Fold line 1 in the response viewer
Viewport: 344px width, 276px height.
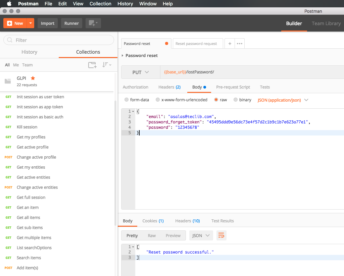[133, 247]
